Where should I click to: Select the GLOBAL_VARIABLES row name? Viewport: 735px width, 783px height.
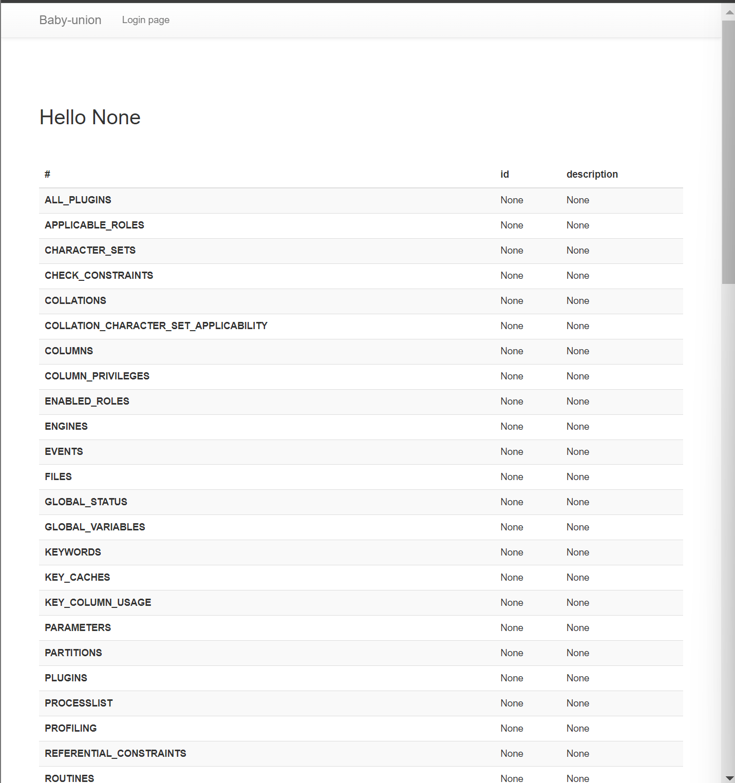[x=95, y=527]
